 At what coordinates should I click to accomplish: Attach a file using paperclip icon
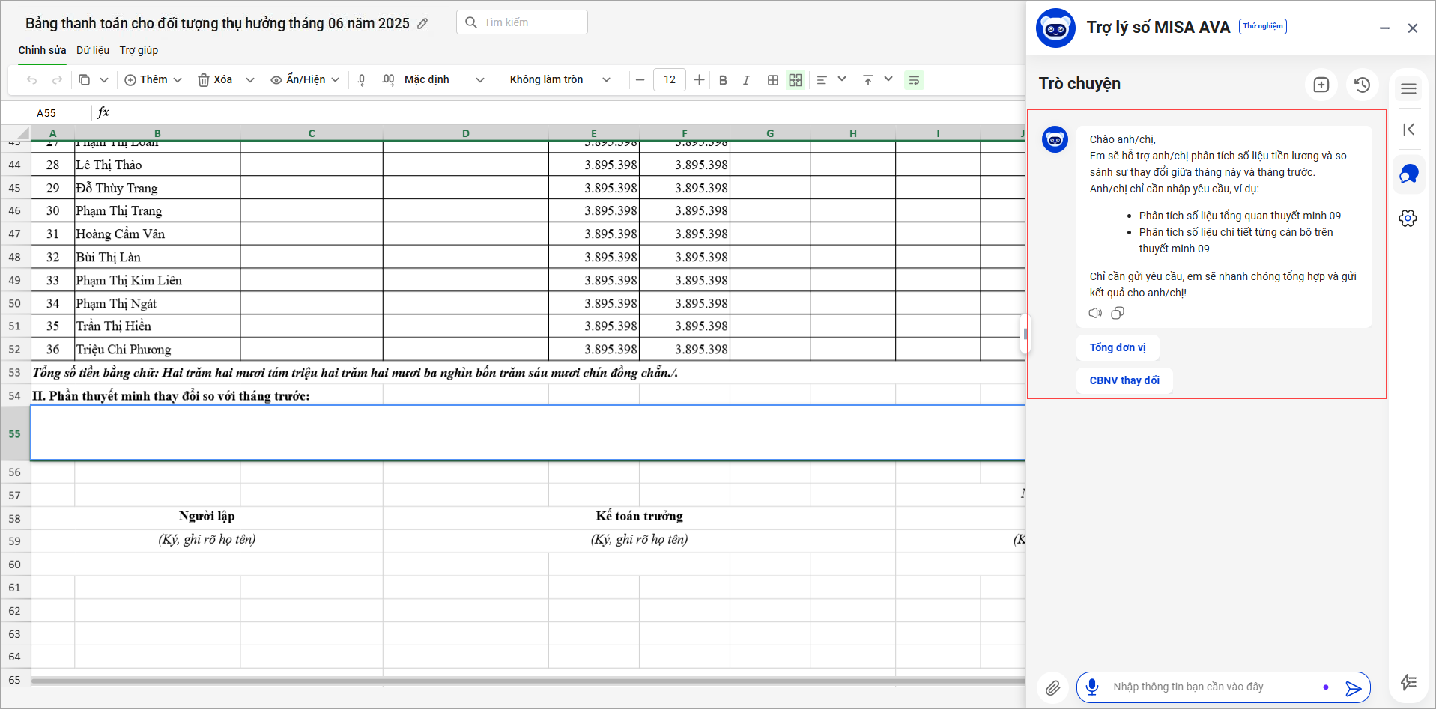point(1052,687)
